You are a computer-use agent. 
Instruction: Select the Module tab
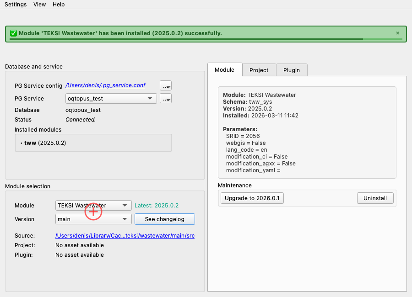(224, 69)
